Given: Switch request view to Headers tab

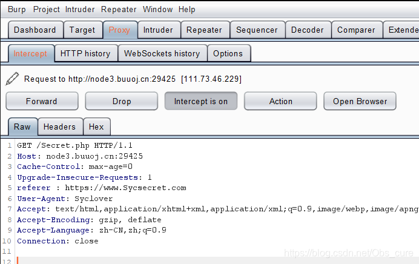Looking at the screenshot, I should pos(60,127).
